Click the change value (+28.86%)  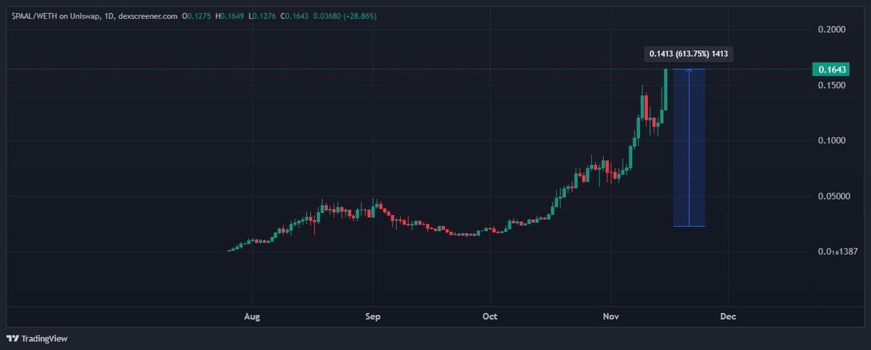pyautogui.click(x=361, y=14)
